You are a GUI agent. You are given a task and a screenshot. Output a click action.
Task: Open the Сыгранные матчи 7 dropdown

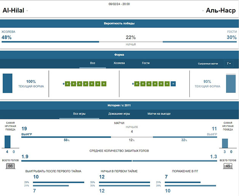click(229, 64)
